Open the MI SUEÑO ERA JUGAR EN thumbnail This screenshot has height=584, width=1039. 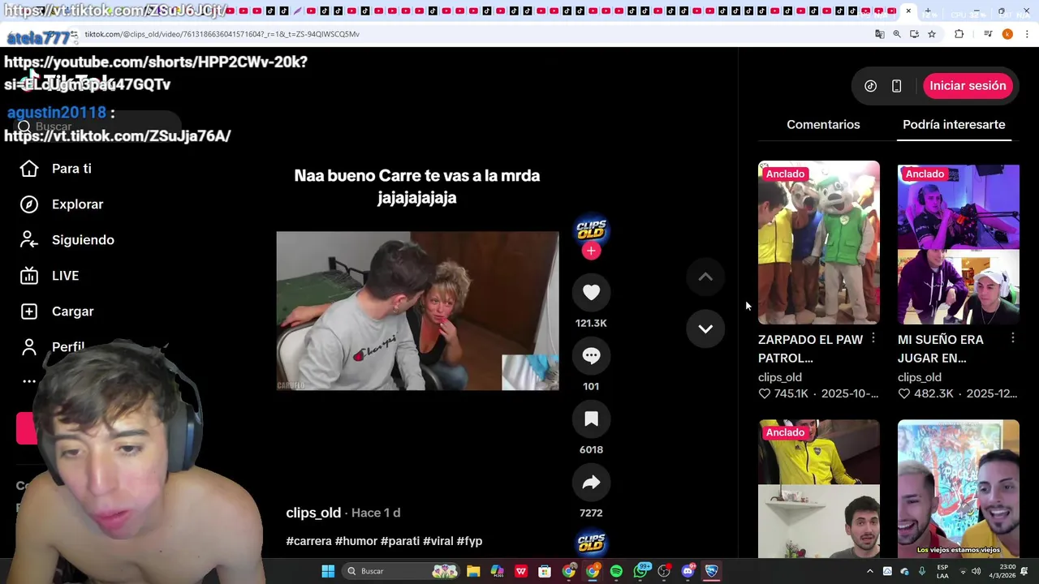click(959, 243)
